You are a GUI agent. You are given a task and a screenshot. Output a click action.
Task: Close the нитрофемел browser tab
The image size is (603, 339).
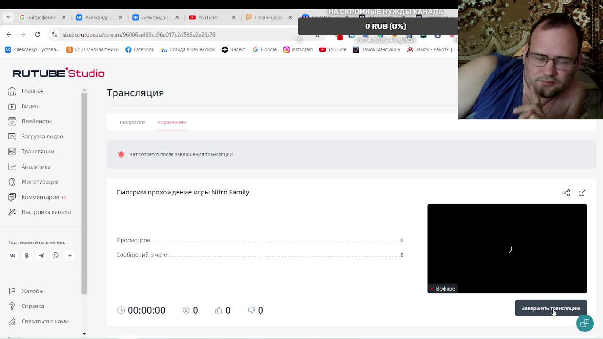click(64, 17)
